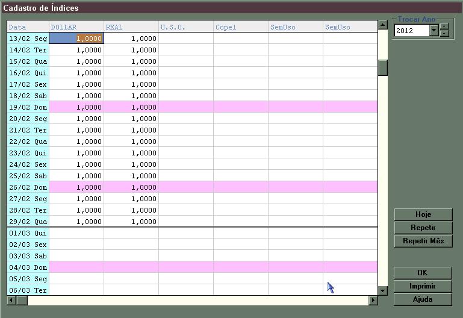
Task: Select the REAL cell for 17/02 Sex
Action: (x=131, y=84)
